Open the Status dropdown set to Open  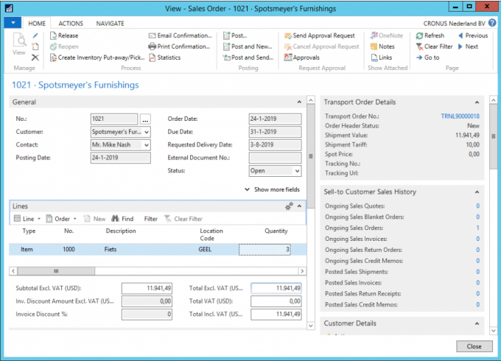tap(297, 171)
